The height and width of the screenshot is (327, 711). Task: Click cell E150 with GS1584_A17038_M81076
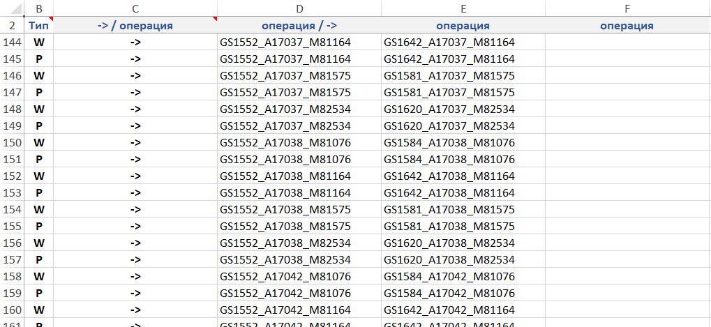pos(449,142)
